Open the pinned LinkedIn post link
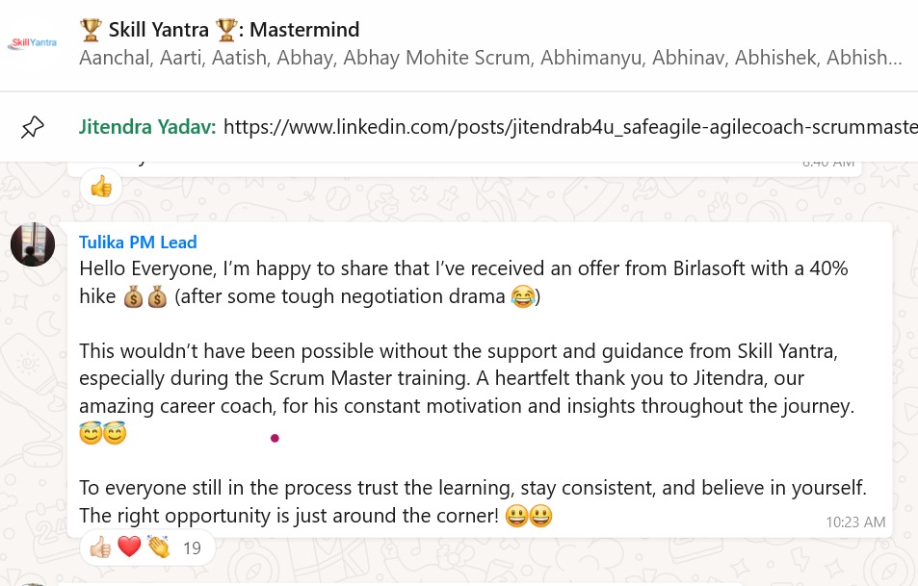 (x=568, y=127)
